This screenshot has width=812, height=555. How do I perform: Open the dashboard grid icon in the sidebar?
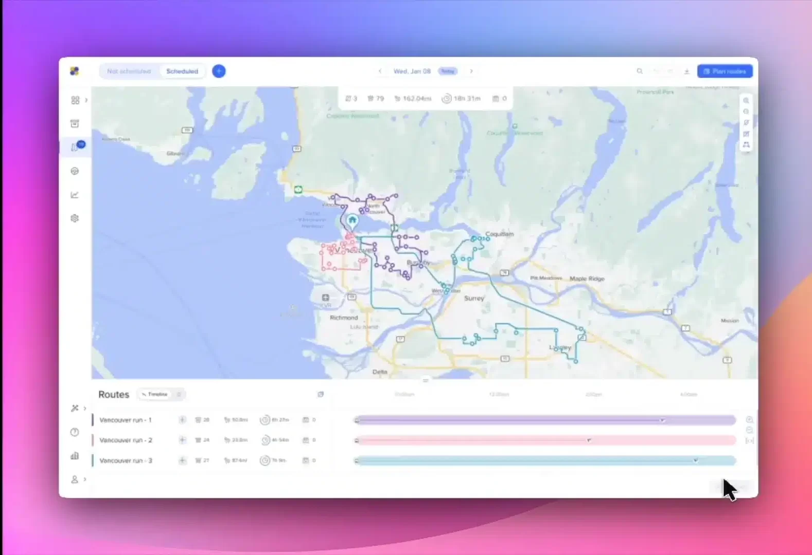[75, 100]
